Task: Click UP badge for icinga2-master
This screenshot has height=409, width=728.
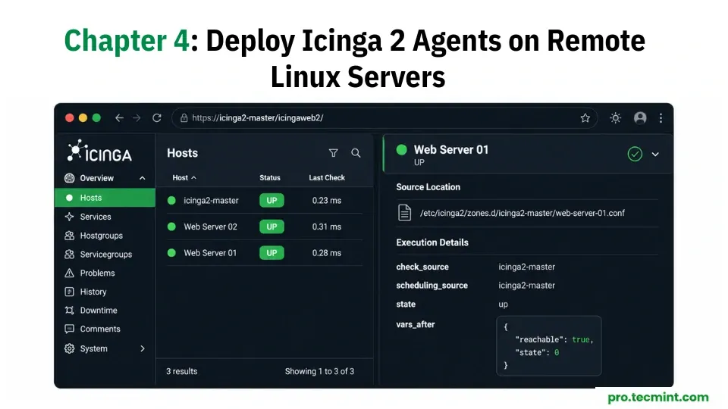Action: coord(271,200)
